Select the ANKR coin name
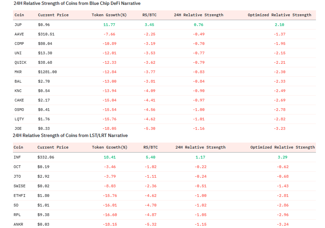This screenshot has width=325, height=228. click(18, 224)
